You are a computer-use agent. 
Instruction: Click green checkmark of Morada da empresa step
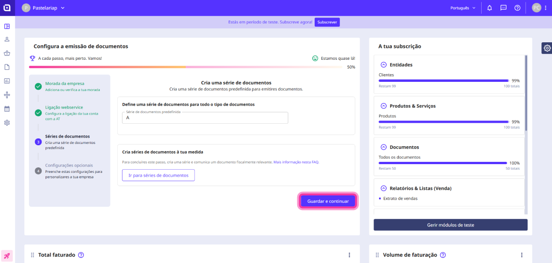(x=38, y=86)
